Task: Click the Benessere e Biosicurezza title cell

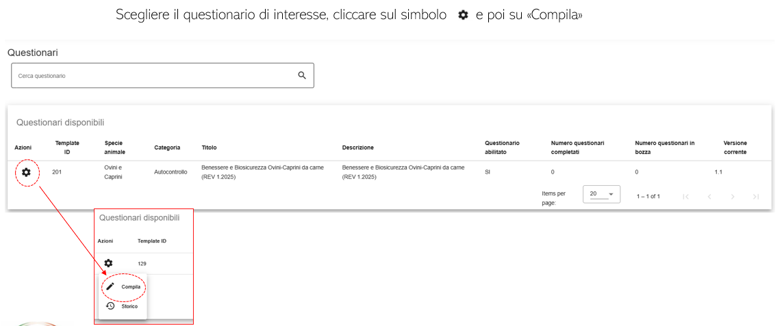Action: click(x=262, y=172)
